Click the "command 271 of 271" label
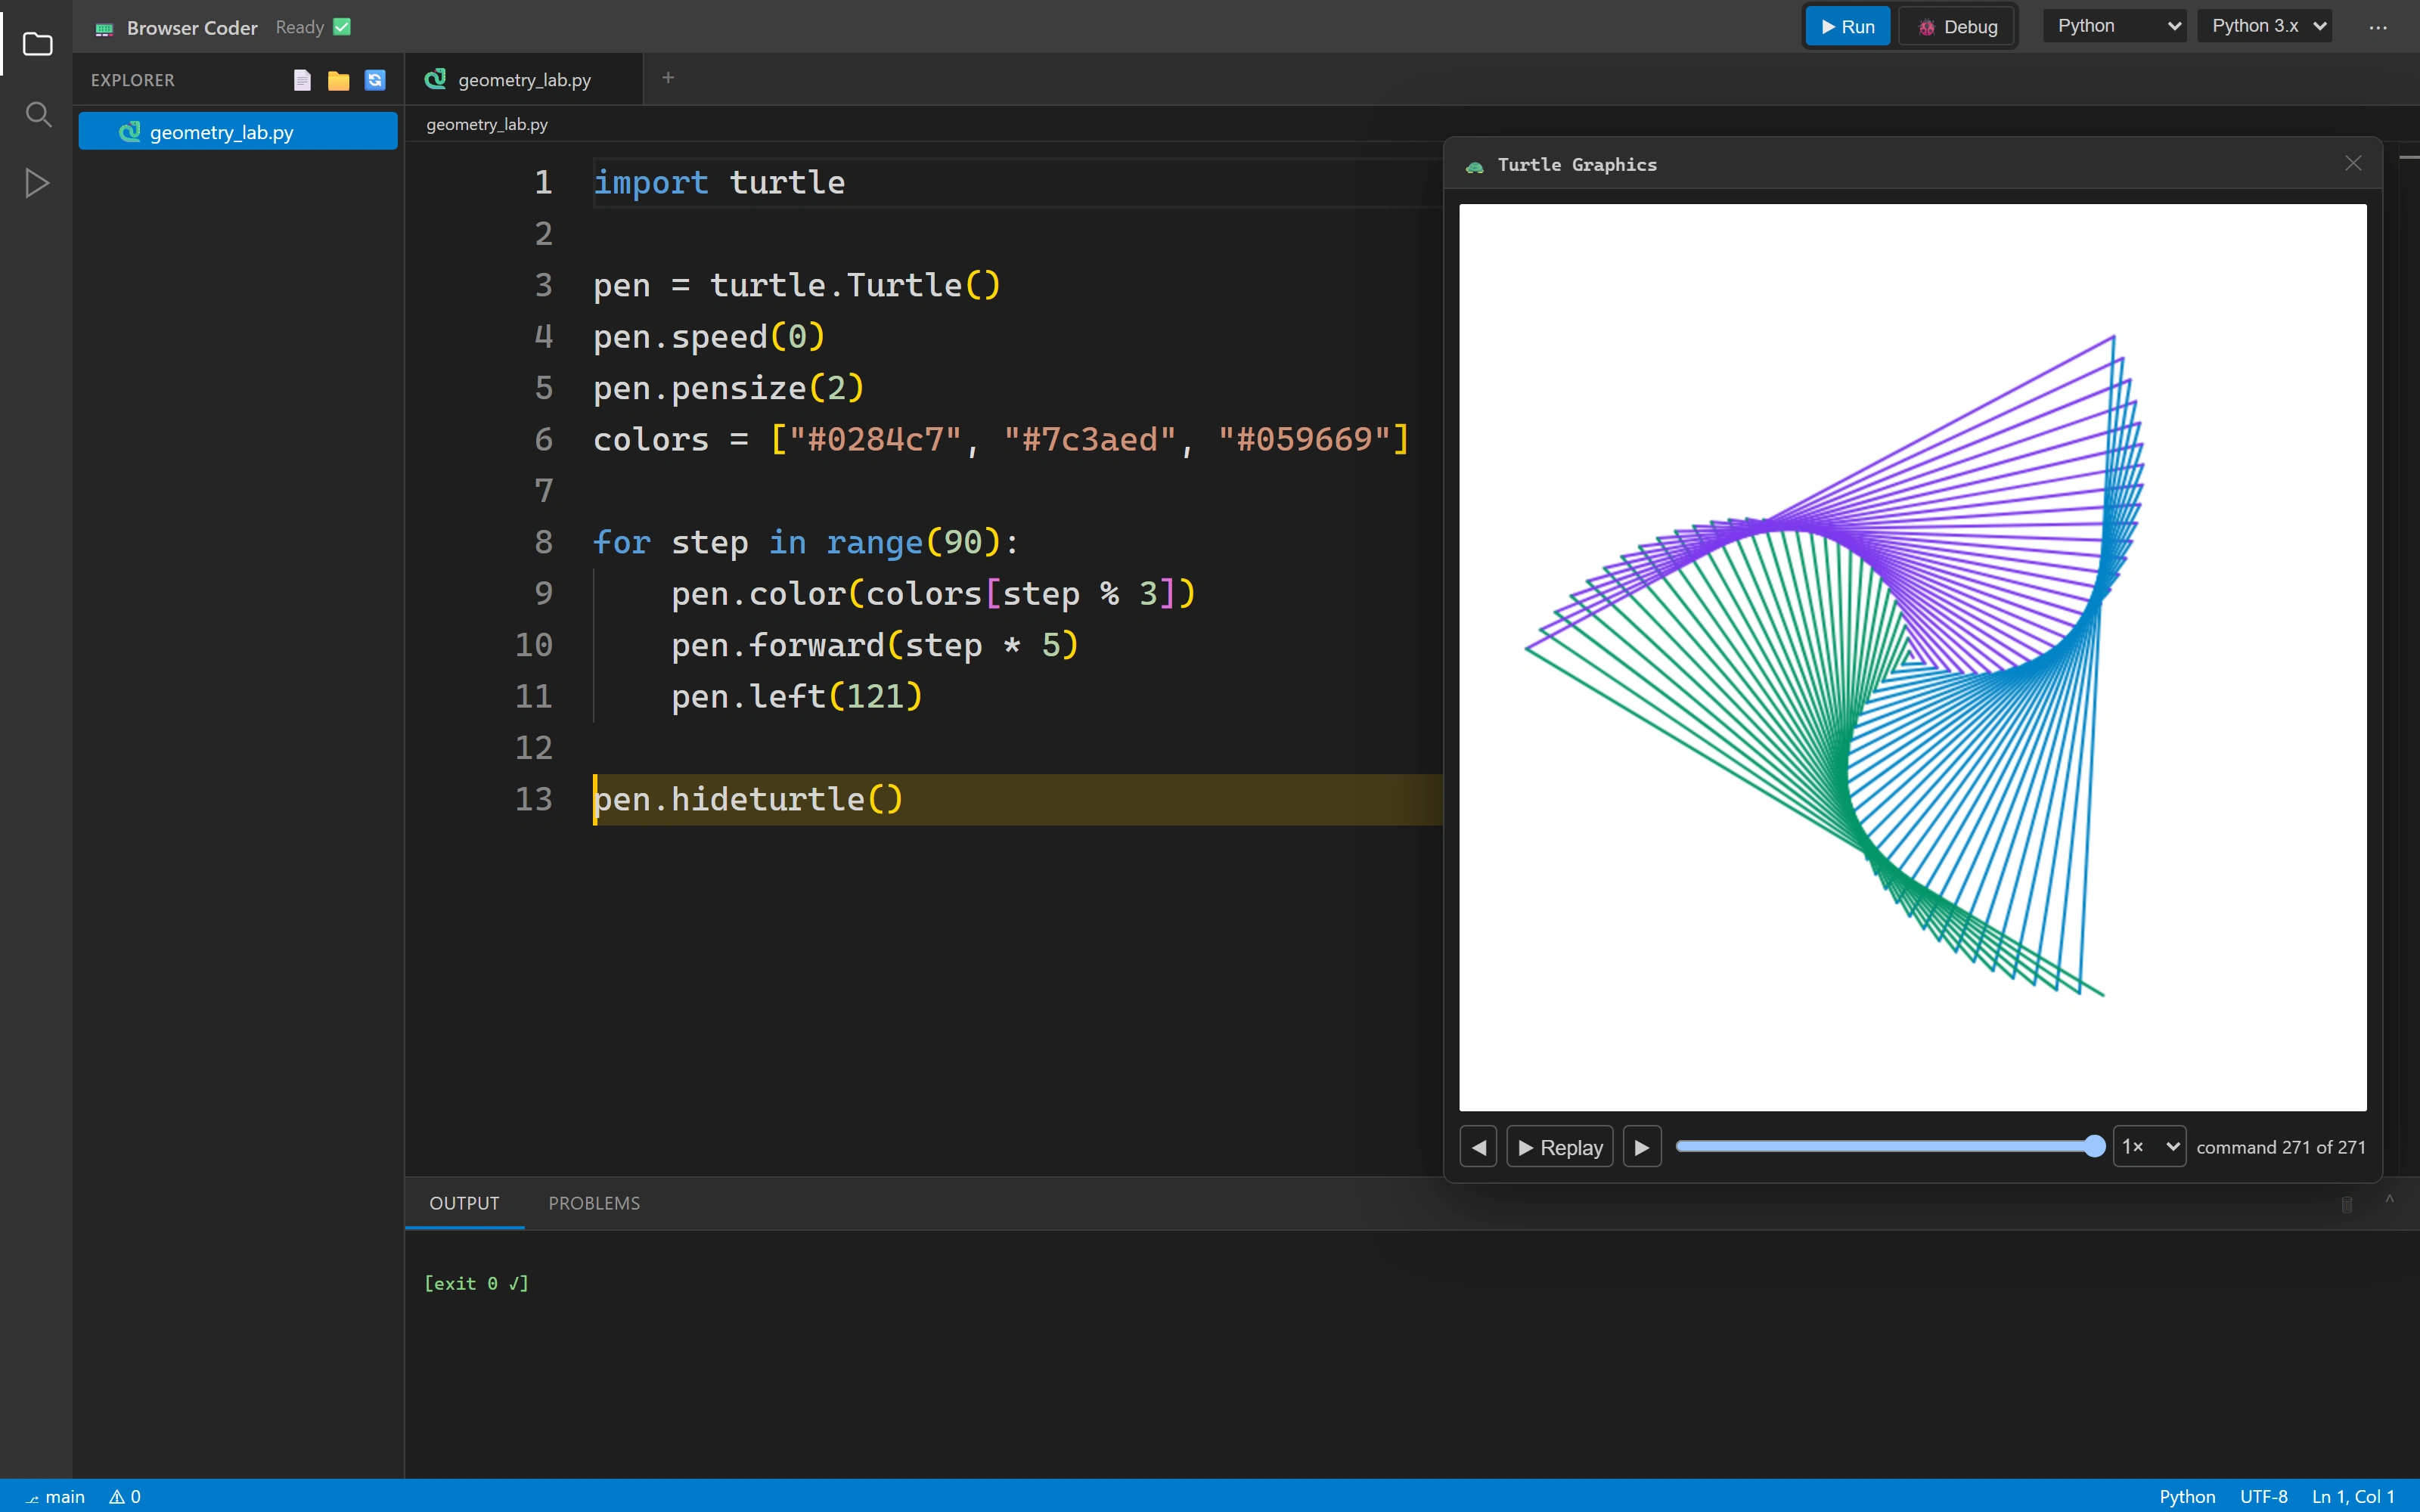Screen dimensions: 2420x1512 point(2281,1147)
